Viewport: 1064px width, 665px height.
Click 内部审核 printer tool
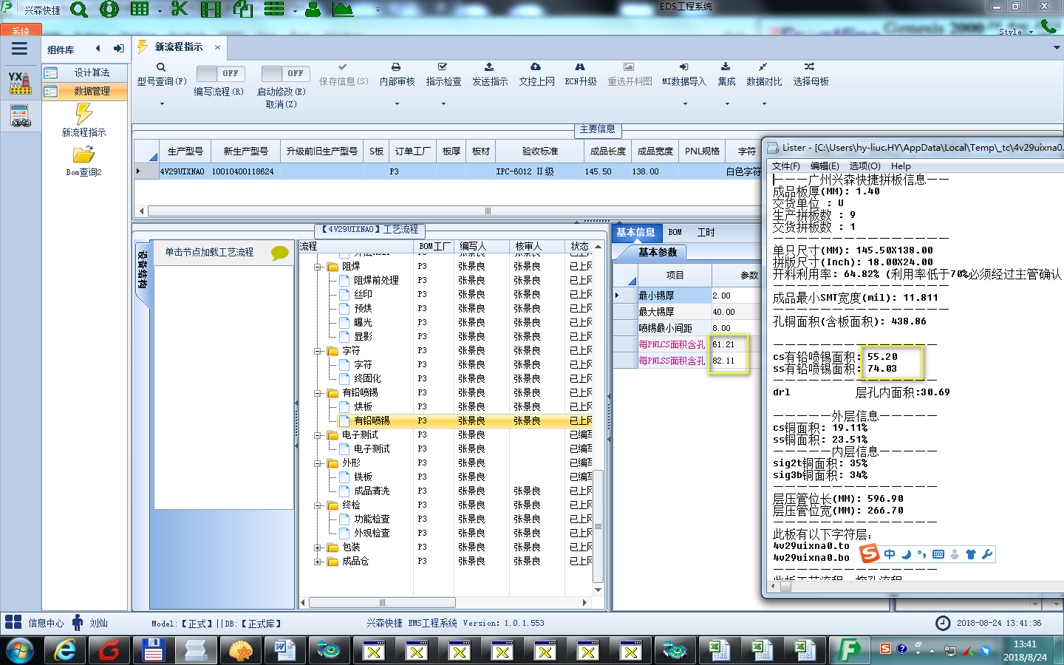click(397, 75)
